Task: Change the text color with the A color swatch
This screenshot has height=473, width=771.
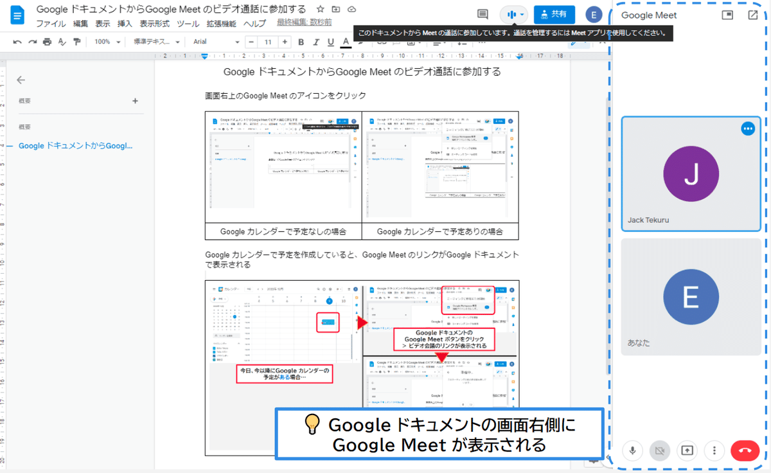Action: (345, 42)
